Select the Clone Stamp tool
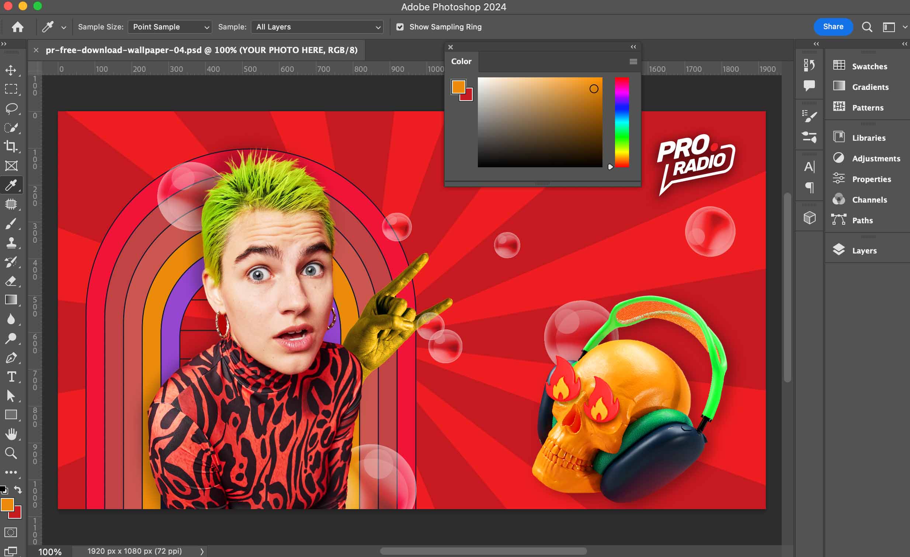910x557 pixels. [x=11, y=243]
